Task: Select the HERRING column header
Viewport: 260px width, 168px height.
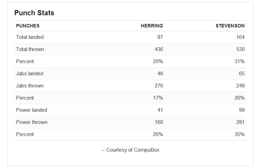Action: click(x=152, y=26)
